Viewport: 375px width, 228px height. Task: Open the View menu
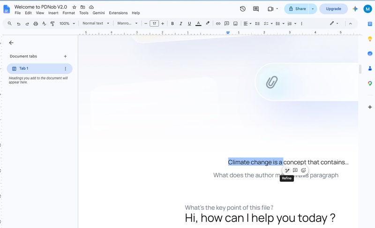point(40,13)
